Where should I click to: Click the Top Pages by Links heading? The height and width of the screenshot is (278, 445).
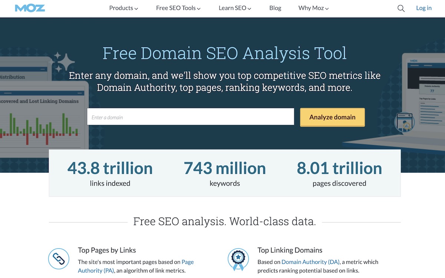coord(107,250)
